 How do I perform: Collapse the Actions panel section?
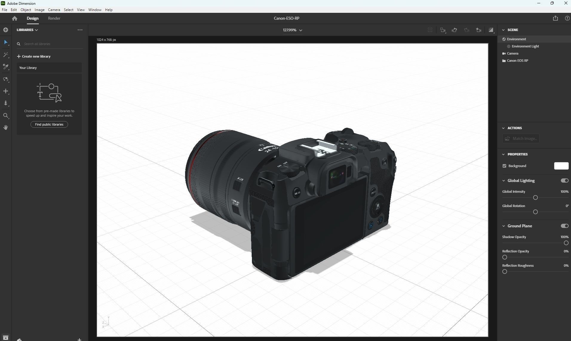click(504, 128)
